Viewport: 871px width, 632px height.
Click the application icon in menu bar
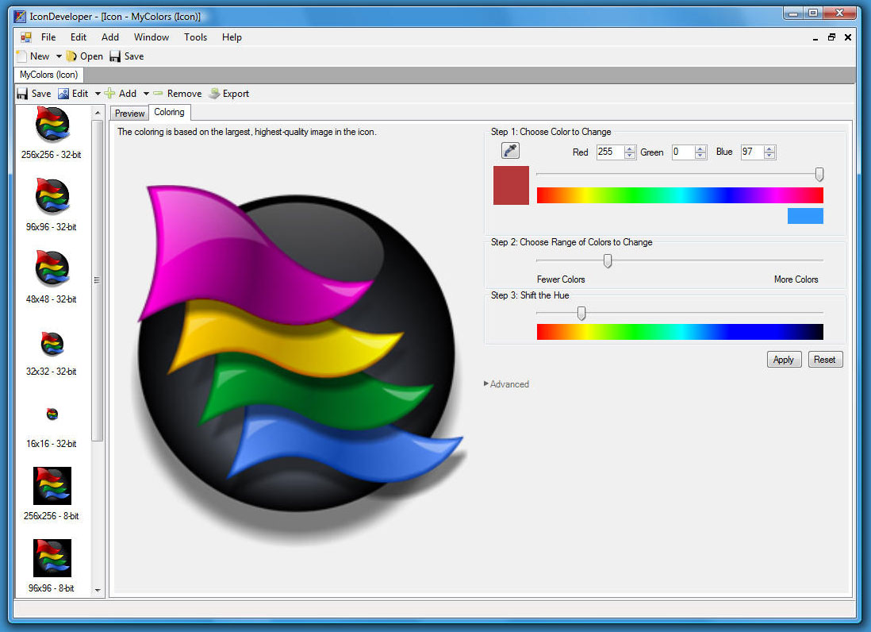[x=25, y=37]
